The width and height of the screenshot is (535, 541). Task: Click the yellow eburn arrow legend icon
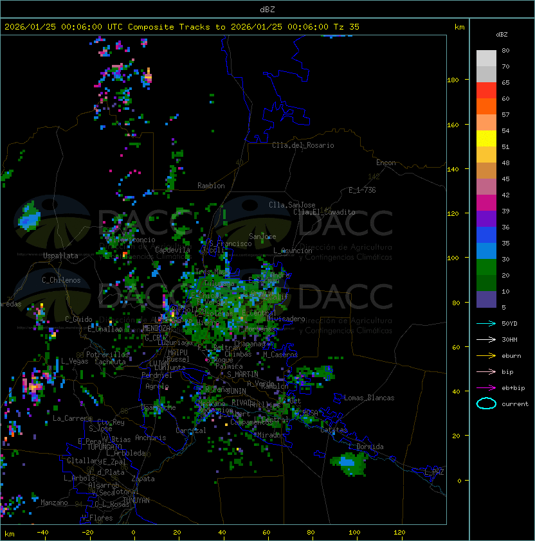[x=486, y=356]
